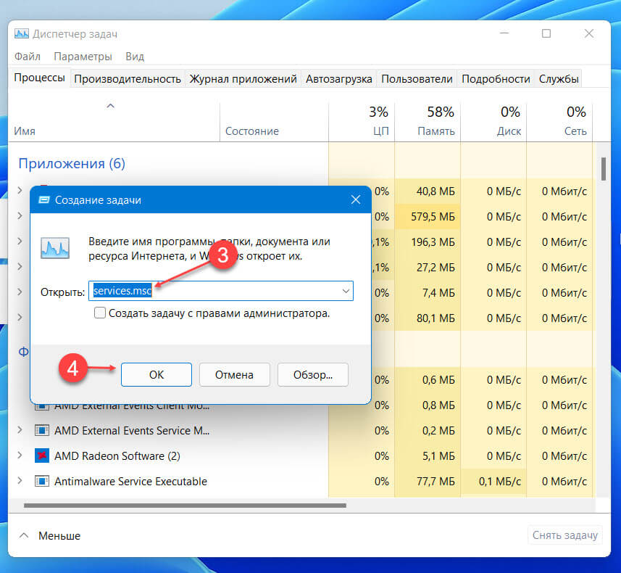The width and height of the screenshot is (621, 573).
Task: Switch to the Подробности tab
Action: tap(496, 79)
